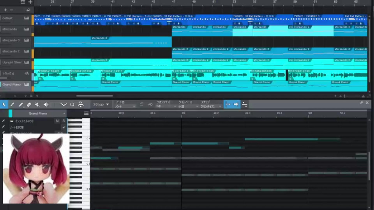Screen dimensions: 374x210
Task: Open the スナップ dropdown
Action: [x=211, y=107]
